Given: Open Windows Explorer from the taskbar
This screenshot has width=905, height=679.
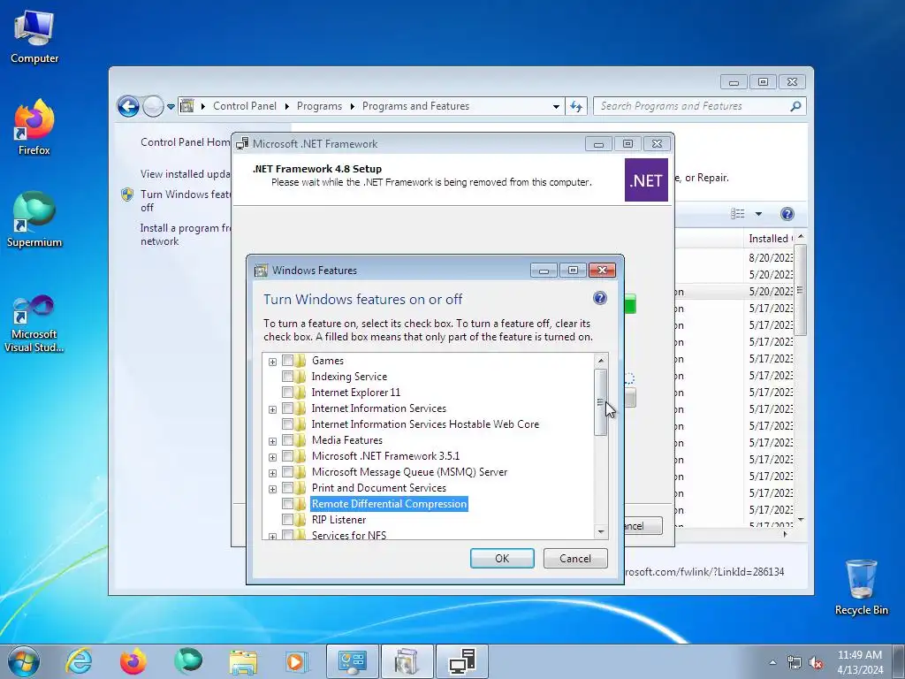Looking at the screenshot, I should 243,661.
